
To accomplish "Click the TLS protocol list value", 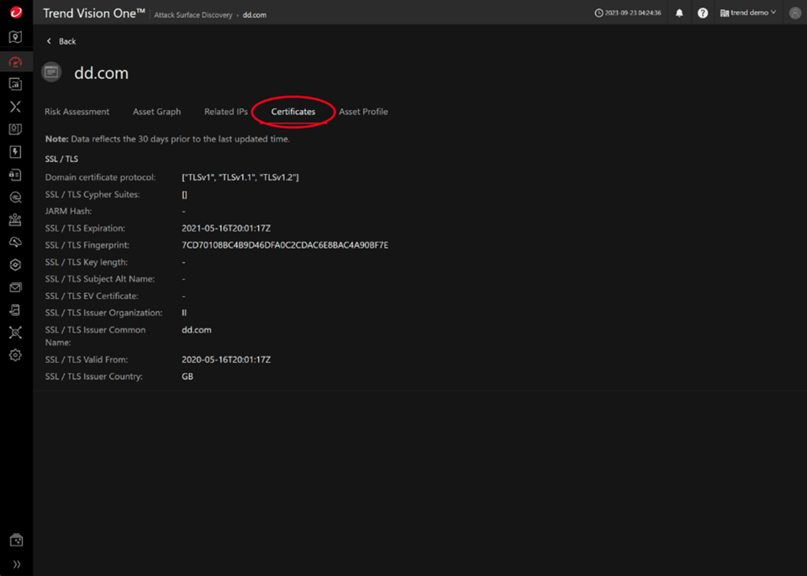I will (x=240, y=177).
